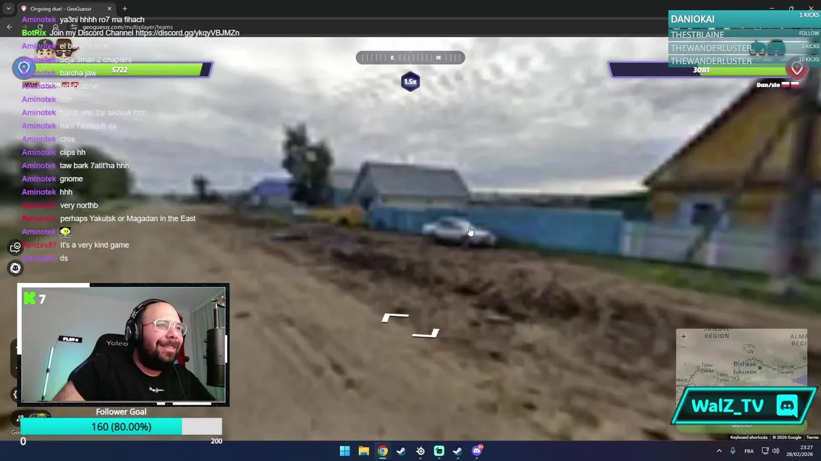Viewport: 821px width, 461px height.
Task: Click Bishkek on the mini map
Action: pyautogui.click(x=744, y=364)
